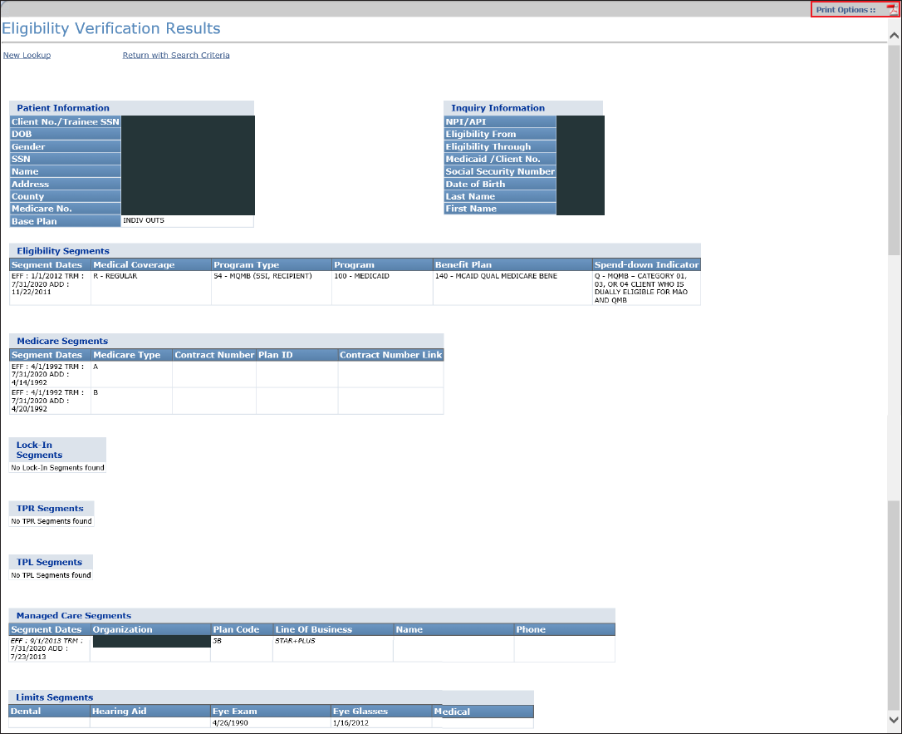The height and width of the screenshot is (734, 902).
Task: Click the 5B plan code cell
Action: click(242, 649)
